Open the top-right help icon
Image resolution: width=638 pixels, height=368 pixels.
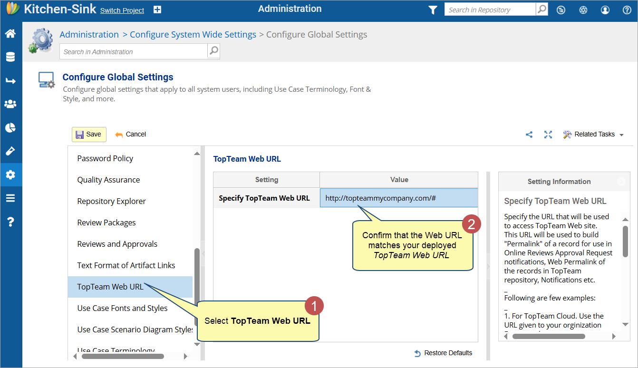[627, 10]
